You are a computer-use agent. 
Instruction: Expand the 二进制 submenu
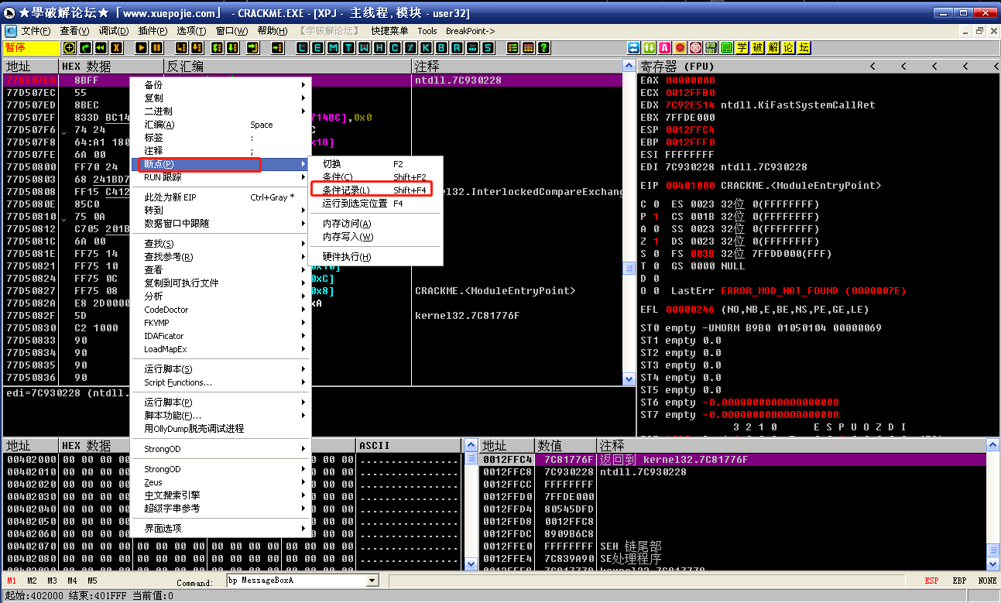point(220,111)
